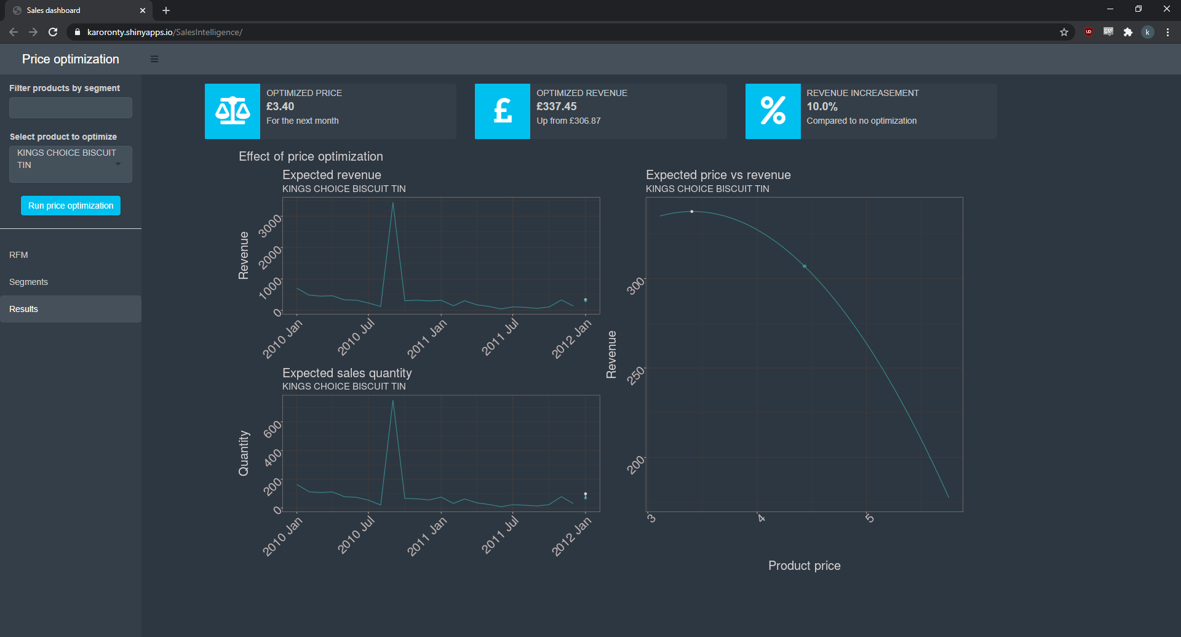The image size is (1181, 637).
Task: Bookmark this page with the star icon
Action: (x=1064, y=32)
